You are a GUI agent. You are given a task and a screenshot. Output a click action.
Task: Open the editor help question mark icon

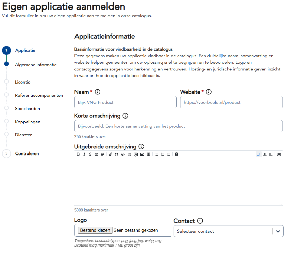[x=176, y=154]
